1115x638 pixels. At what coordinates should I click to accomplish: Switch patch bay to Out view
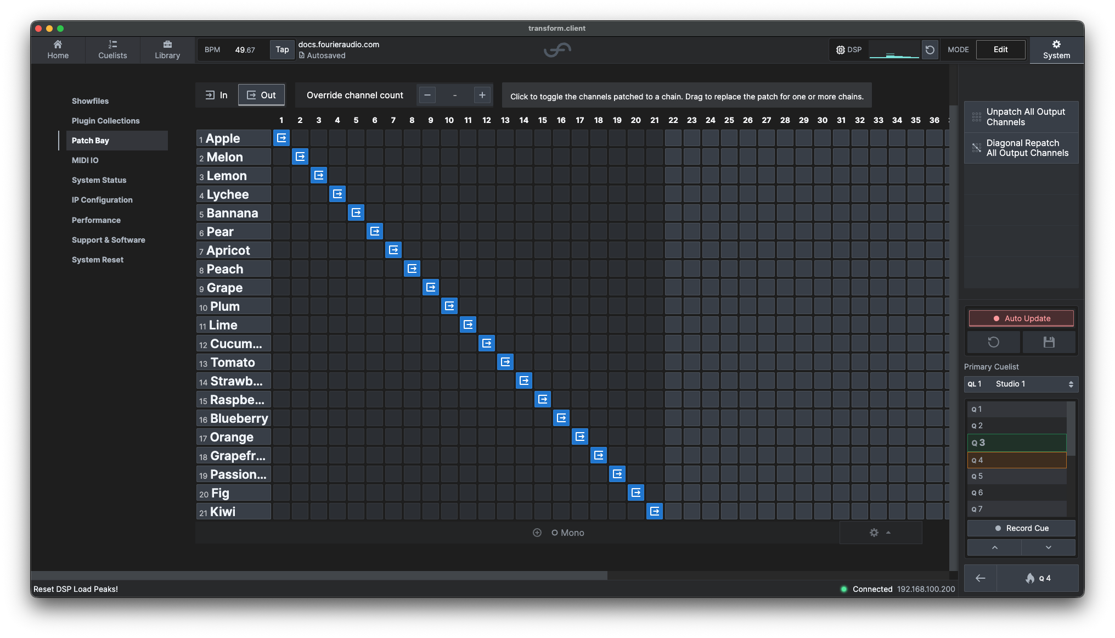point(261,95)
